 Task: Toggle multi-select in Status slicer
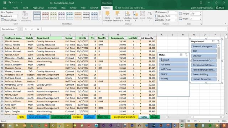coord(181,55)
